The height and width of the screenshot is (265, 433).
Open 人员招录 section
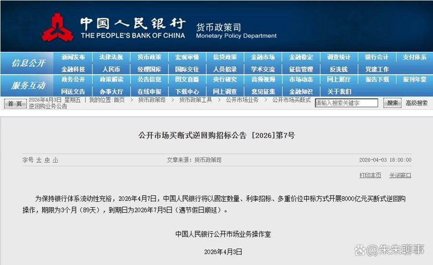(225, 69)
